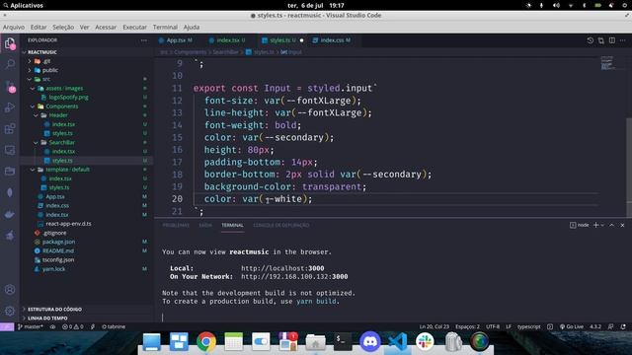
Task: Open the Run and Debug view
Action: pos(10,107)
